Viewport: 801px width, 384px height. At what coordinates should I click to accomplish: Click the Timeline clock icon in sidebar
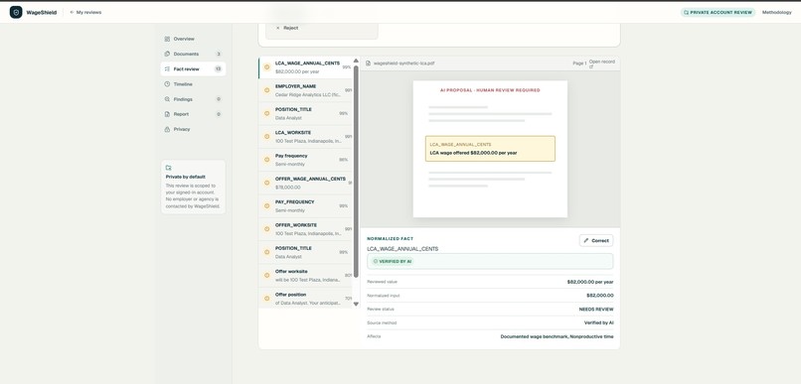167,84
